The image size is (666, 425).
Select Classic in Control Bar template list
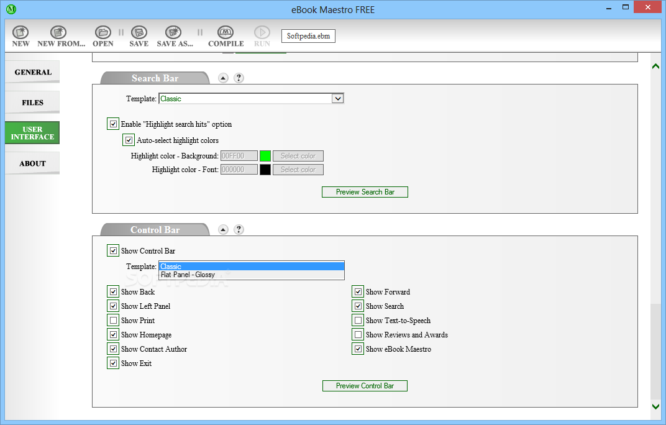pos(252,267)
